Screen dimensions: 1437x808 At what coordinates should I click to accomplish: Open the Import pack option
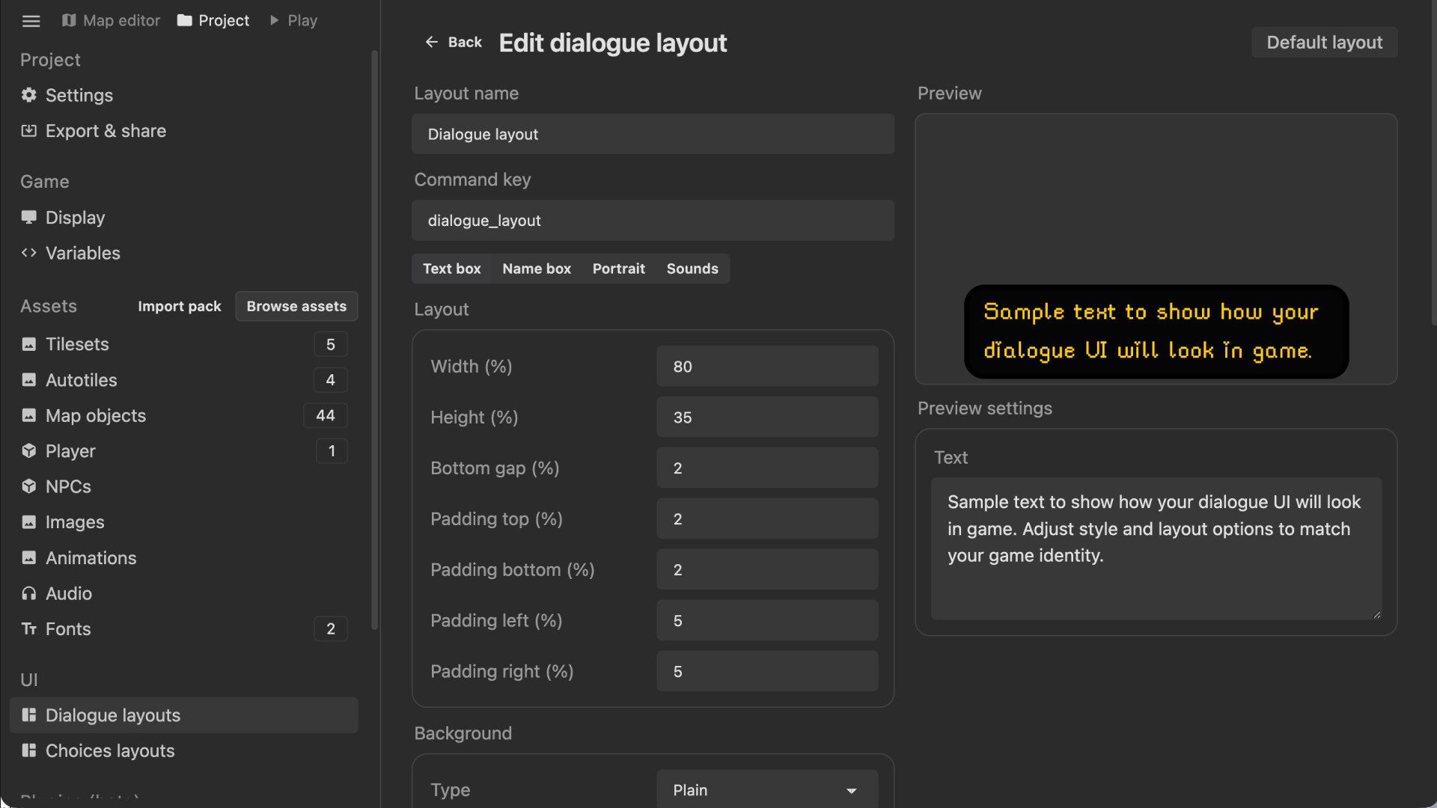[180, 307]
